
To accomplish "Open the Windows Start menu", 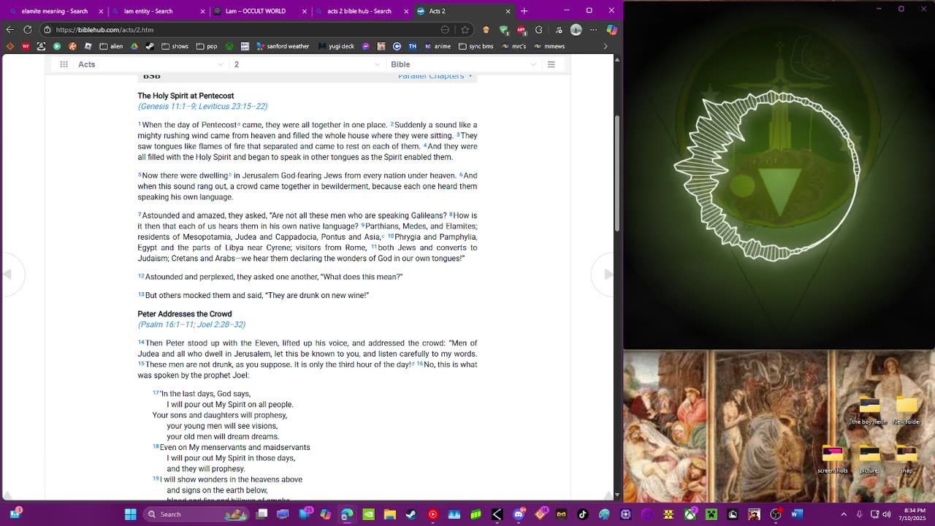I will tap(130, 514).
